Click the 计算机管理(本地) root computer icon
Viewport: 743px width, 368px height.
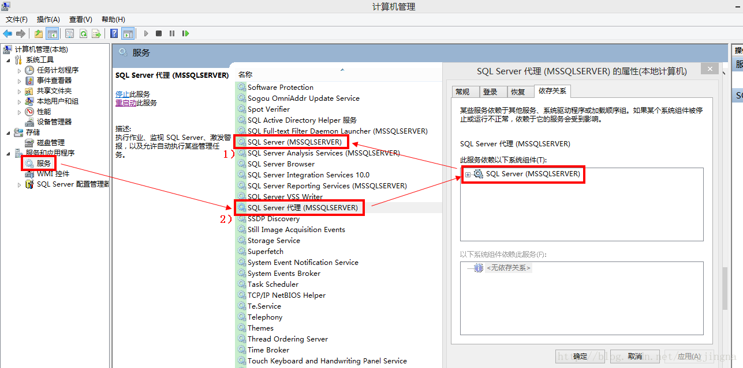(x=8, y=50)
